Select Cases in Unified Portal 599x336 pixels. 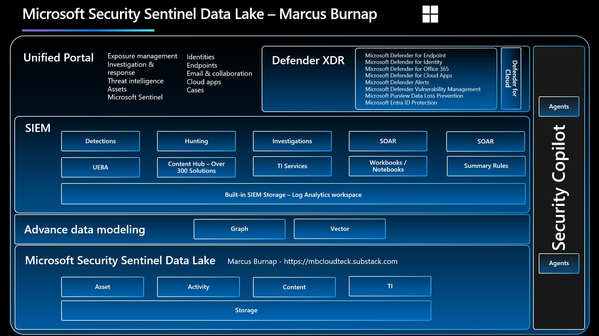tap(195, 90)
